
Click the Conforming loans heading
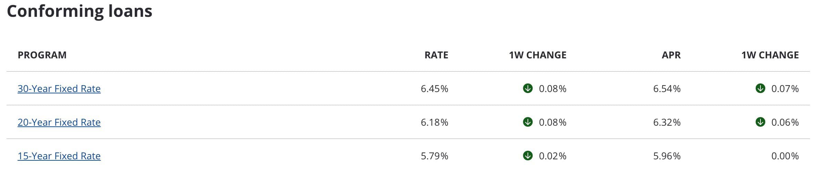coord(80,11)
